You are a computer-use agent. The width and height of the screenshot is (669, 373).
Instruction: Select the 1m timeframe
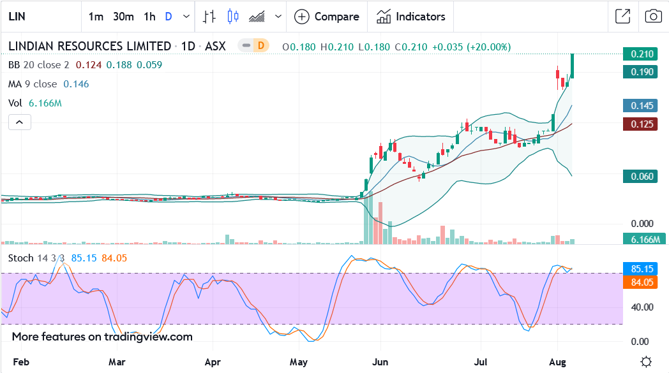[x=96, y=17]
